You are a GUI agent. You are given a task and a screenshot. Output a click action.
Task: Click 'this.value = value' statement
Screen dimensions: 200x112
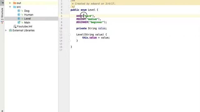point(96,38)
